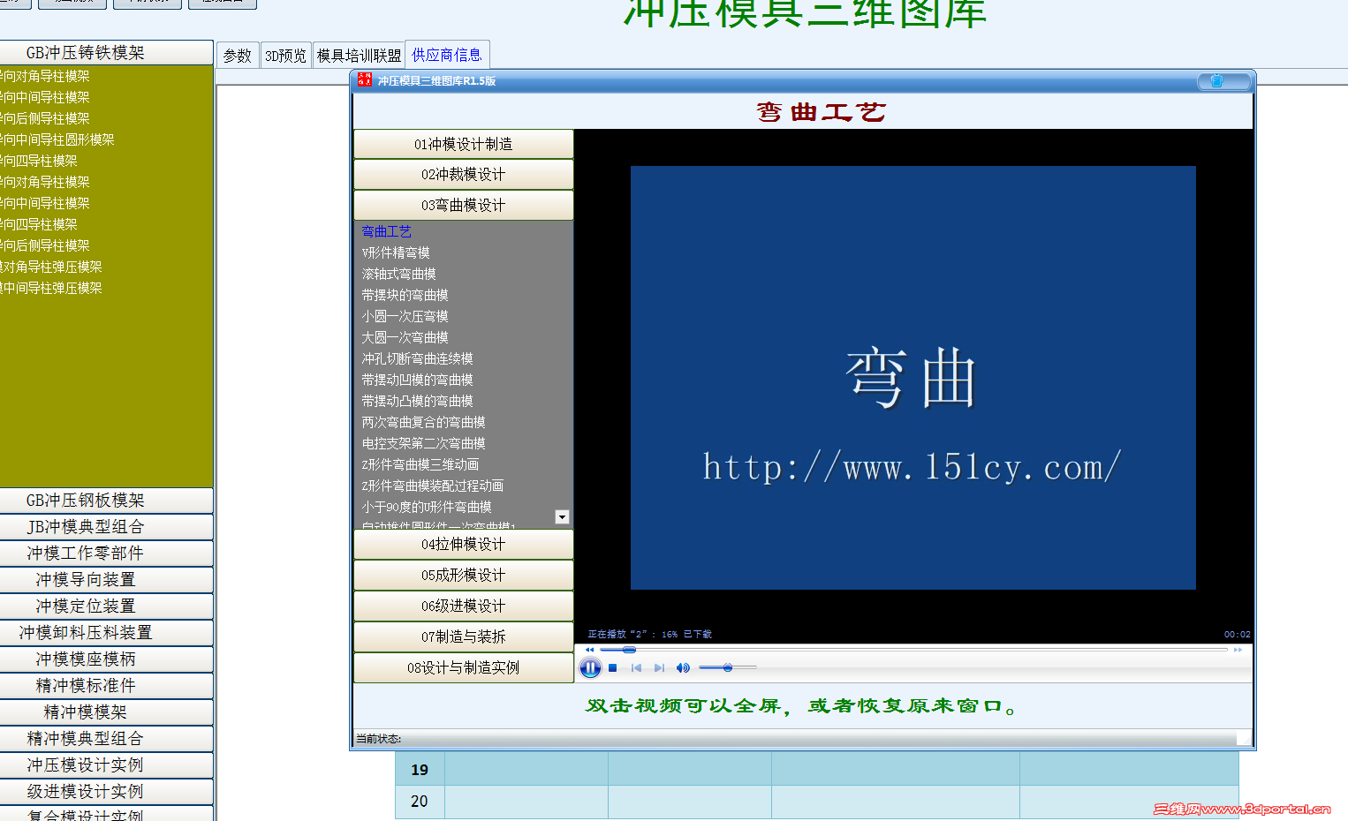Viewport: 1348px width, 821px height.
Task: Expand the 07制造与装拆 section
Action: pyautogui.click(x=464, y=637)
